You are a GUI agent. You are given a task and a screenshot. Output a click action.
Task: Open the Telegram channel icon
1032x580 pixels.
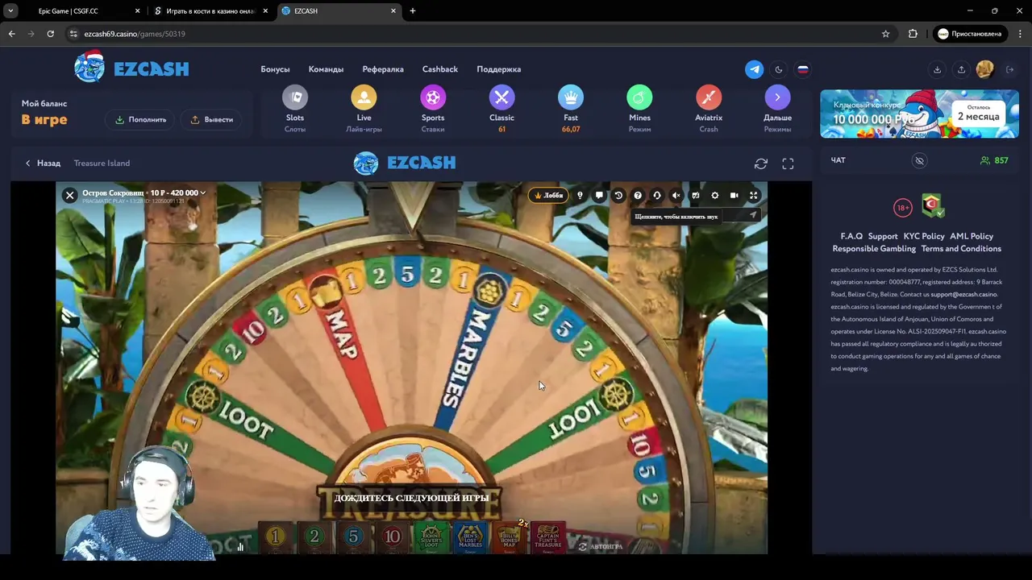click(754, 69)
